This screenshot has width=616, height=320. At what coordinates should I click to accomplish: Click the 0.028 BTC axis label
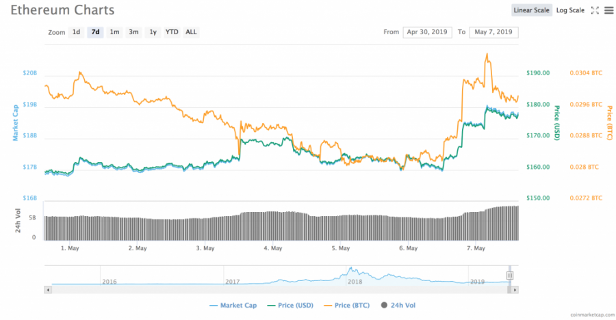(585, 167)
